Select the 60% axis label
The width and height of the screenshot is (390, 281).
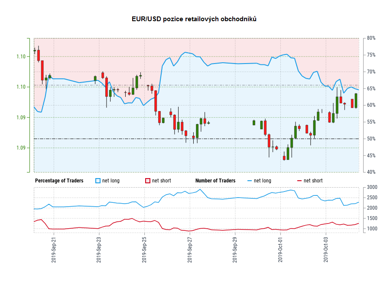[x=371, y=105]
